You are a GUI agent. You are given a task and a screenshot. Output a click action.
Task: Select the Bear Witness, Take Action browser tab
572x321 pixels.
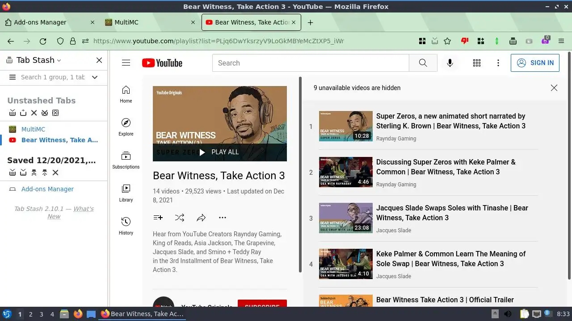point(252,22)
